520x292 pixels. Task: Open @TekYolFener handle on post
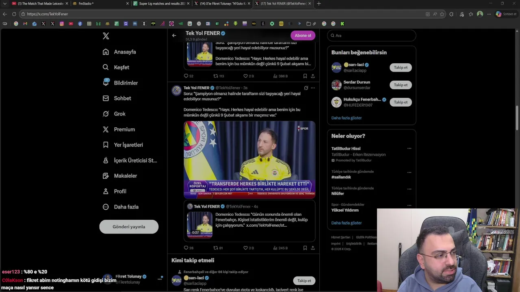click(228, 88)
